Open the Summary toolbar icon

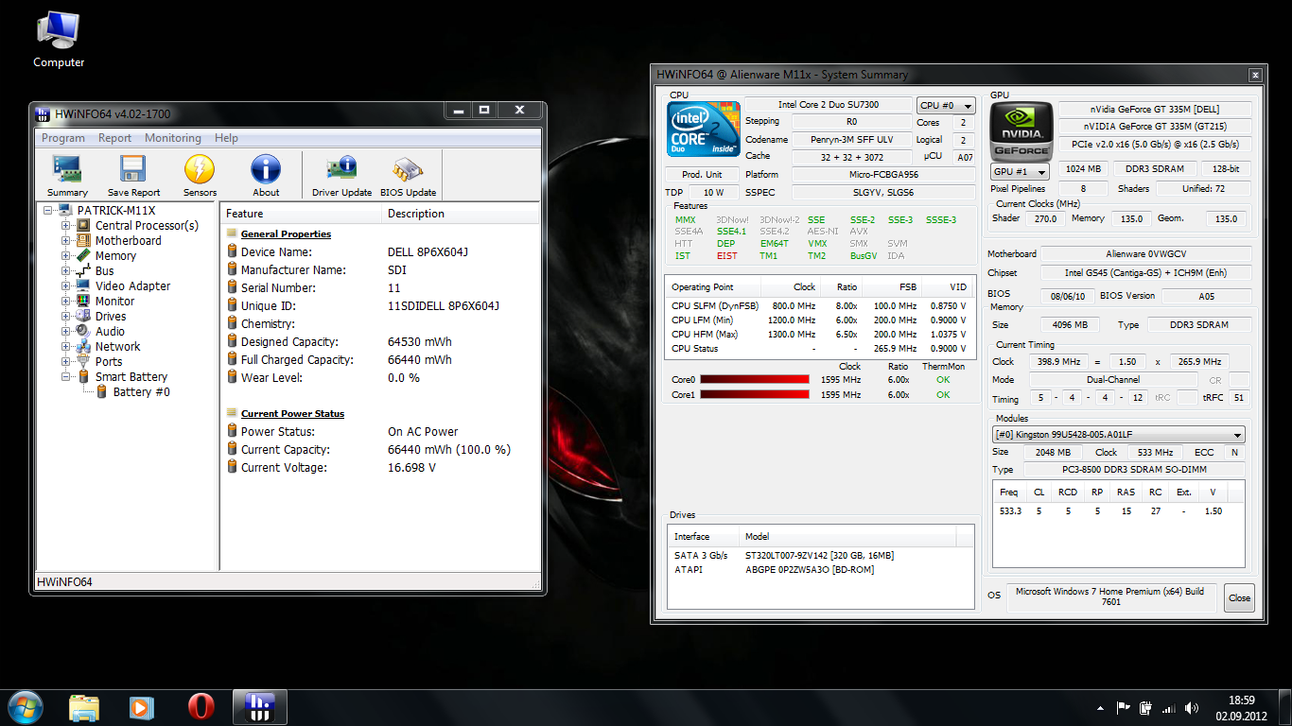[x=67, y=176]
